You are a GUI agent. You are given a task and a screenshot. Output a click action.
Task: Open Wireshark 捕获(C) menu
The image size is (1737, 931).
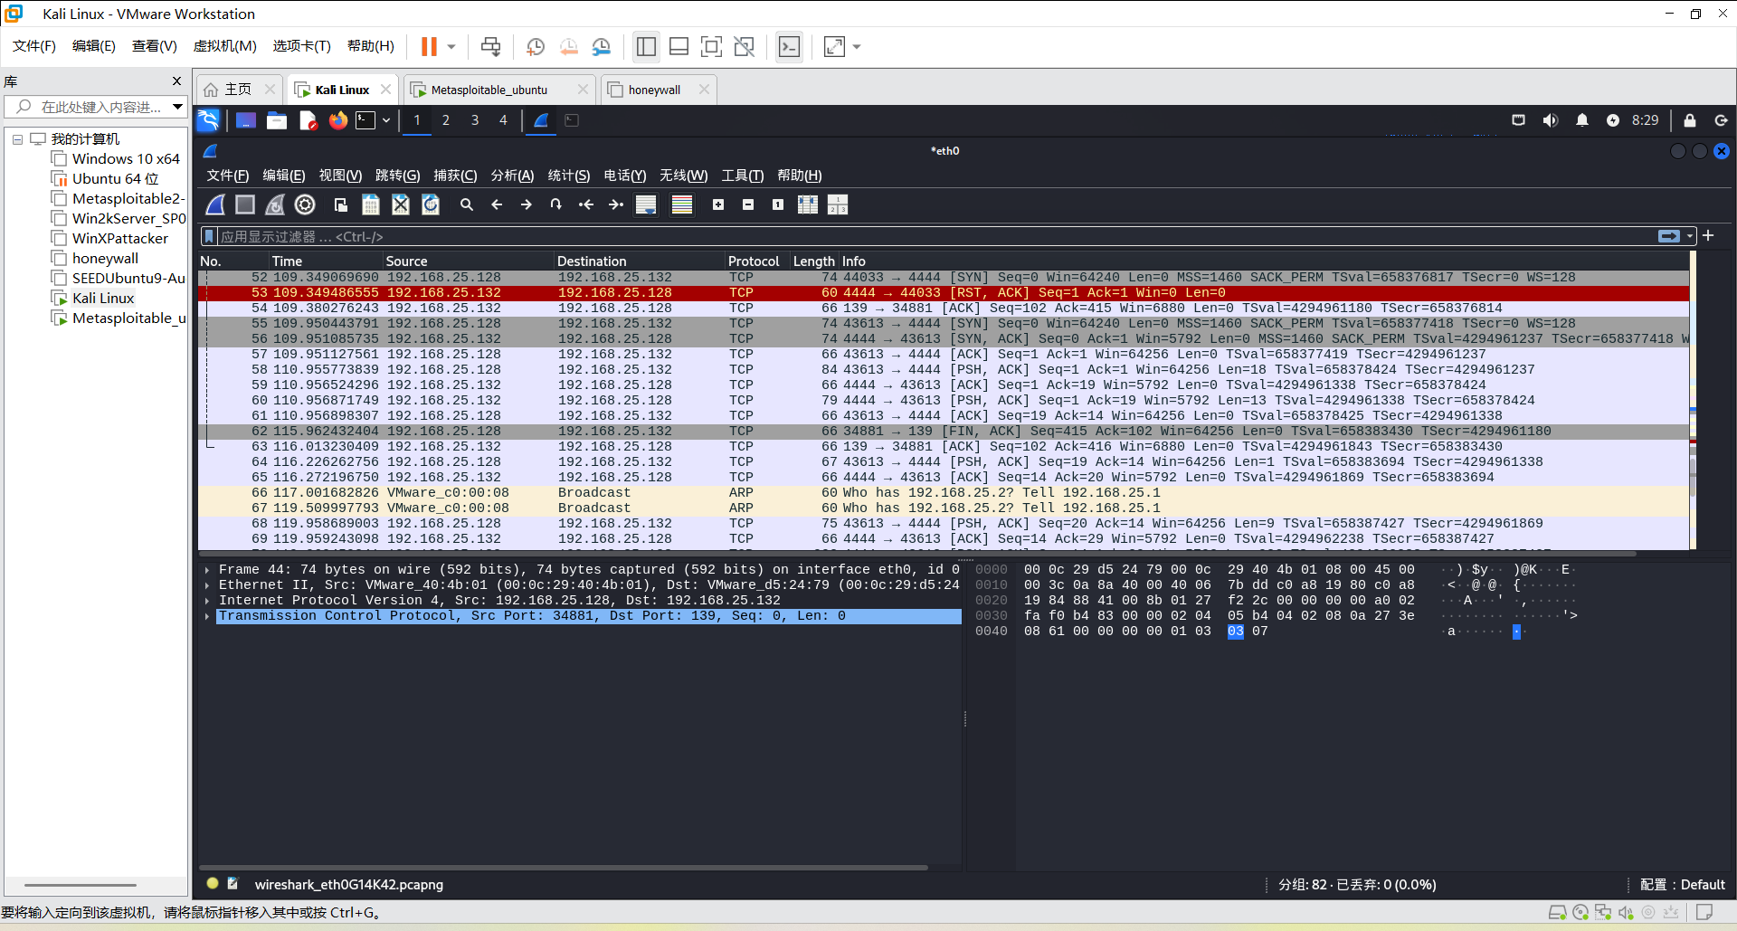click(x=455, y=176)
